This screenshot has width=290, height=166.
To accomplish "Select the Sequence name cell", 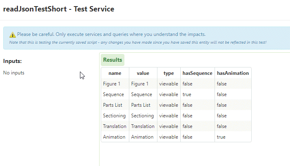I will pyautogui.click(x=113, y=94).
